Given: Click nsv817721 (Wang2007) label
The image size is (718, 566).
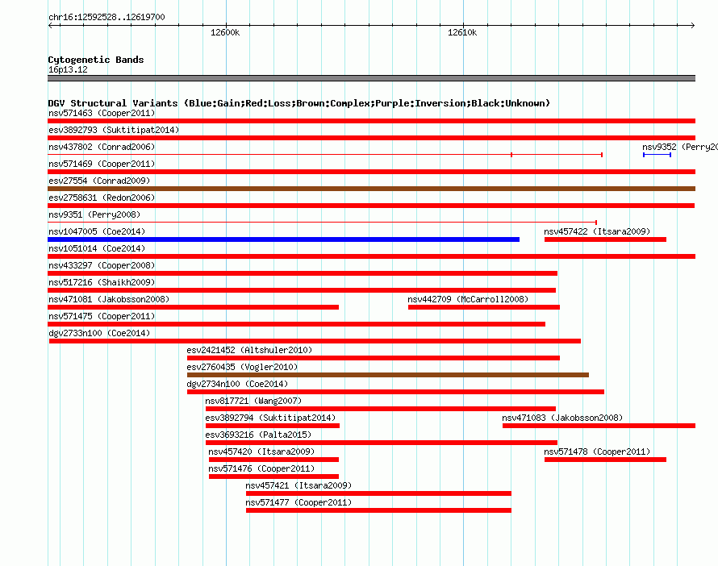Looking at the screenshot, I should tap(253, 401).
